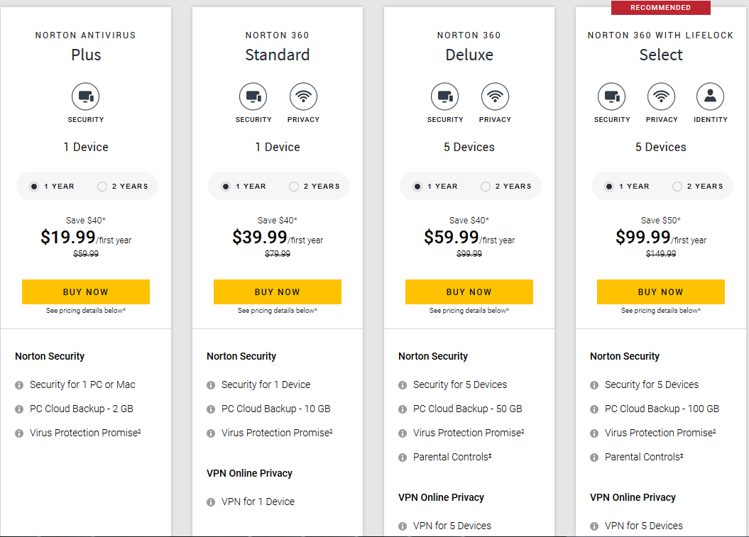Pick 1 Year term for 360 Deluxe
Image resolution: width=749 pixels, height=537 pixels.
coord(417,186)
